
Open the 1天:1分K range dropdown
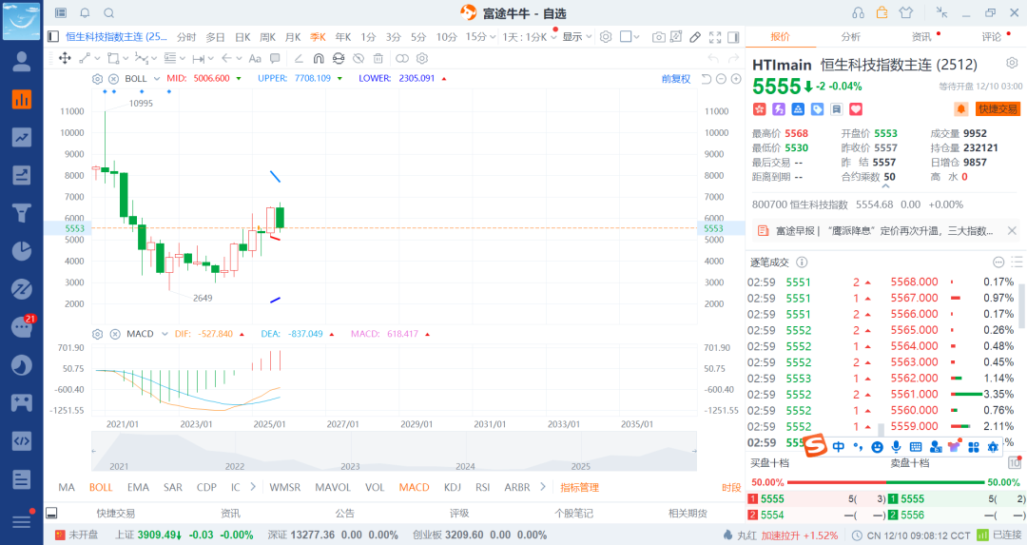pyautogui.click(x=530, y=37)
